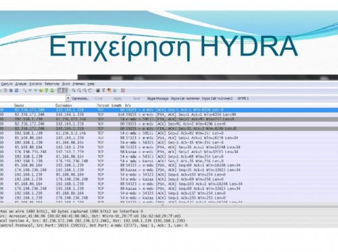Open the filter history dropdown arrow
This screenshot has height=252, width=338.
pos(68,98)
